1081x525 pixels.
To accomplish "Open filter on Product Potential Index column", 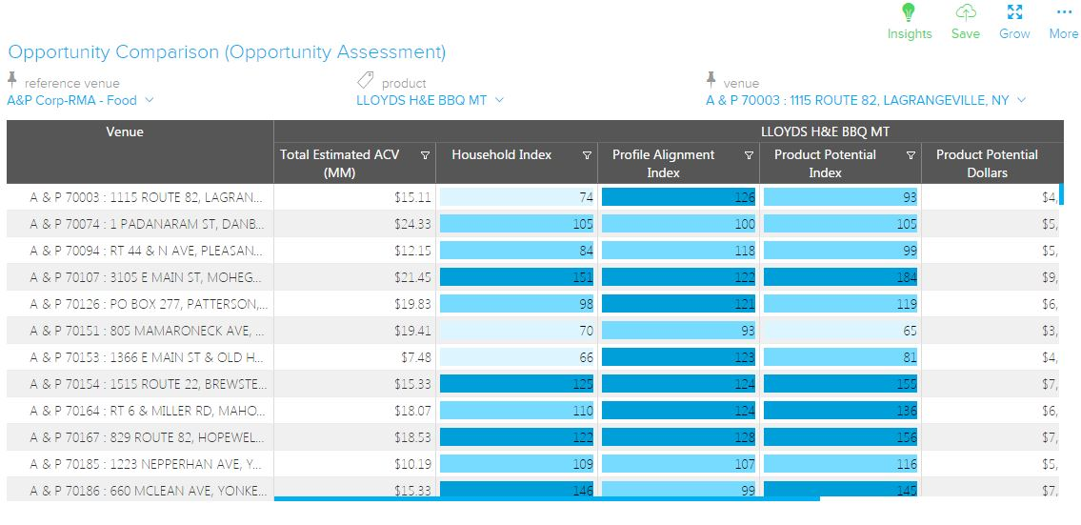I will point(911,155).
